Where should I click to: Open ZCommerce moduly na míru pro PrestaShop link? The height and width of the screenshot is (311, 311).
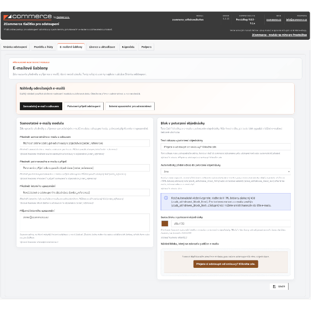[279, 35]
